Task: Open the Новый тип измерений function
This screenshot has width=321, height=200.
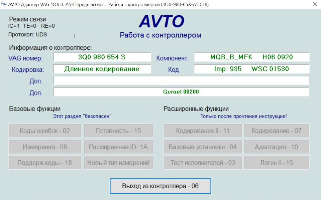Action: pos(118,163)
